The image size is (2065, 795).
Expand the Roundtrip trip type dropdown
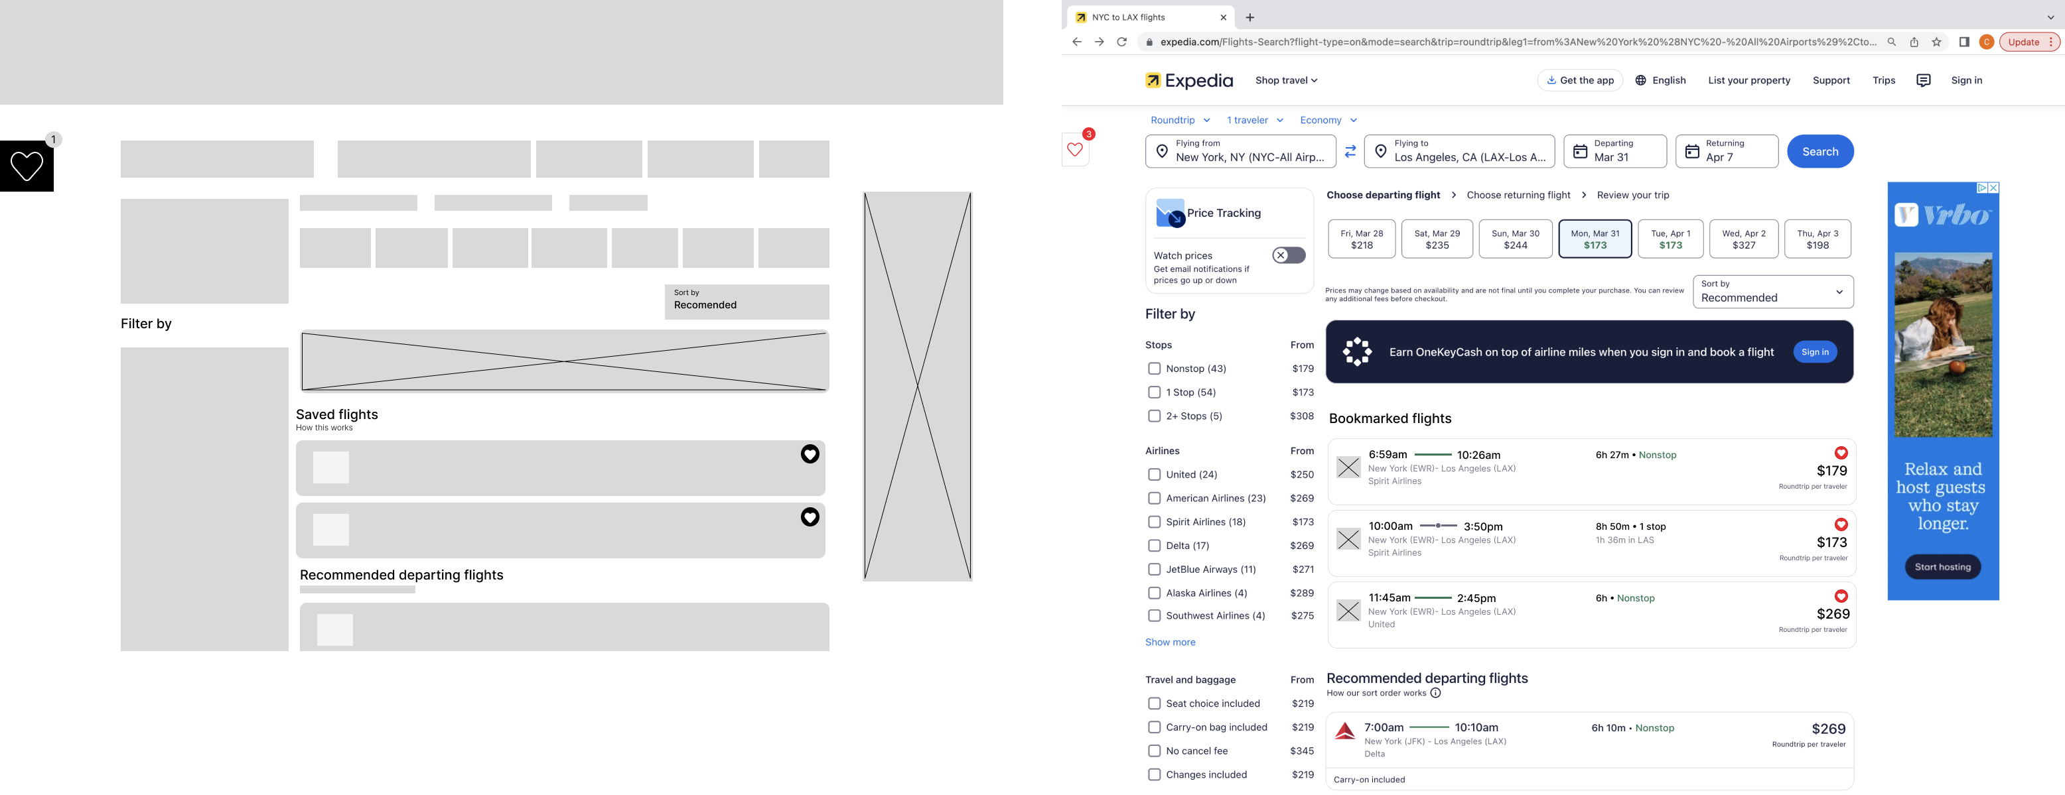1180,120
